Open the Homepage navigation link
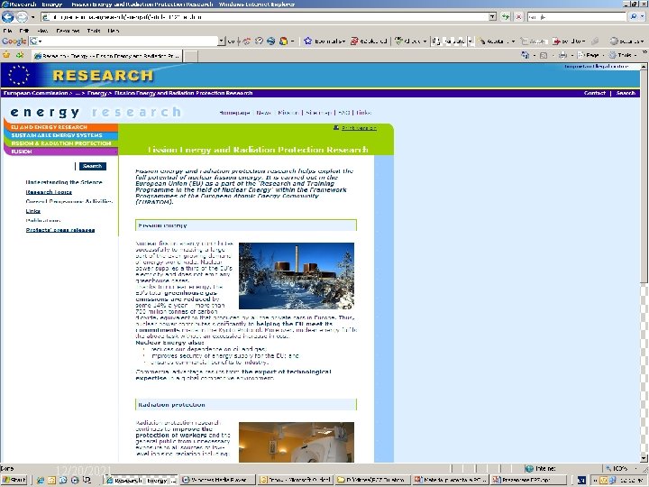The width and height of the screenshot is (649, 487). 234,113
